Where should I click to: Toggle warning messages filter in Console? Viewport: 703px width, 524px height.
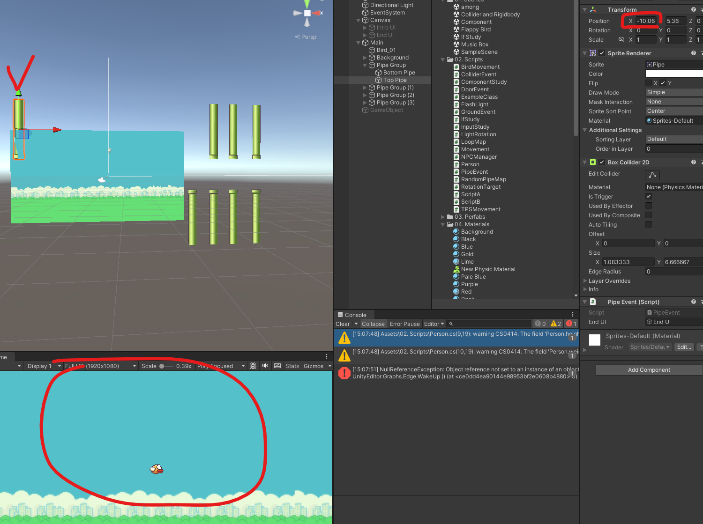coord(556,324)
